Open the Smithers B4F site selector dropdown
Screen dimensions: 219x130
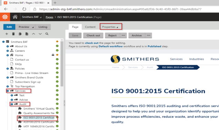(x=32, y=17)
